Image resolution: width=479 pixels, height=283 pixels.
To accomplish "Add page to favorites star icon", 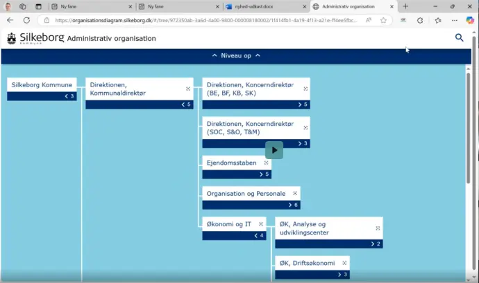I will tap(383, 20).
